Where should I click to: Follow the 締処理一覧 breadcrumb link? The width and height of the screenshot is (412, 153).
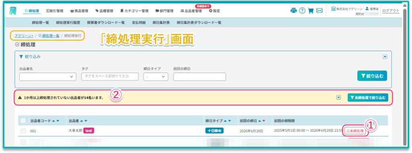click(48, 36)
